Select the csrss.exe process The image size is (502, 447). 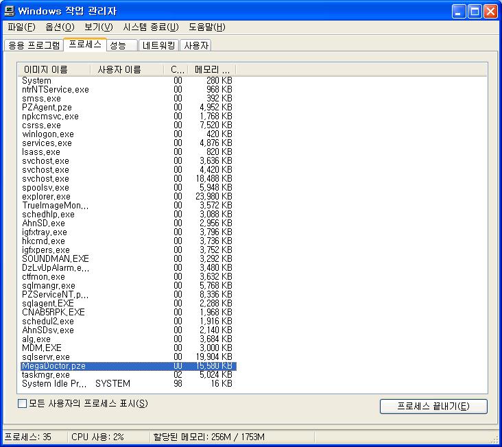(x=128, y=125)
